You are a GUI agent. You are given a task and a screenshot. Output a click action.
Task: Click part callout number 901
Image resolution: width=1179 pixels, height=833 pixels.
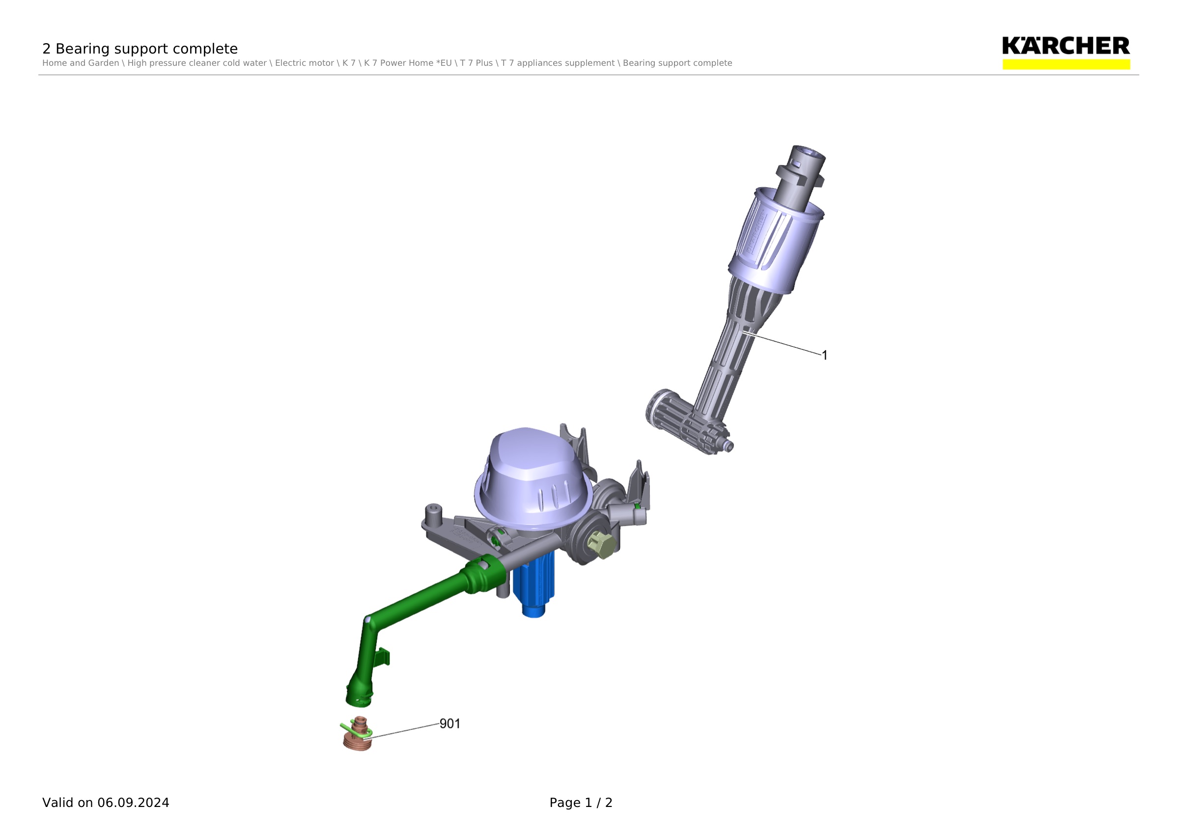point(450,723)
